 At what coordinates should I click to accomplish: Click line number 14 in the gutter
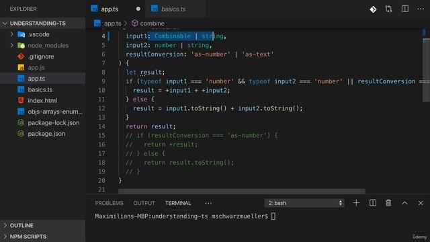coord(101,126)
